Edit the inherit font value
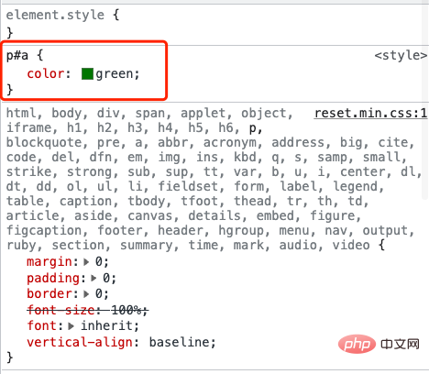429x374 pixels. point(106,325)
